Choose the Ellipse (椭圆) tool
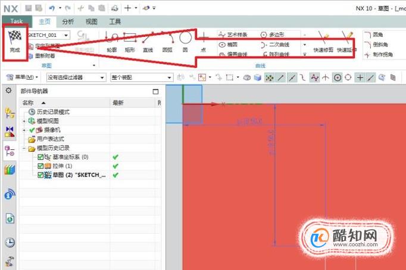 [x=228, y=45]
